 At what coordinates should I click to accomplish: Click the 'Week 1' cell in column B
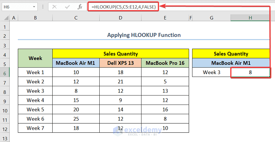[35, 72]
